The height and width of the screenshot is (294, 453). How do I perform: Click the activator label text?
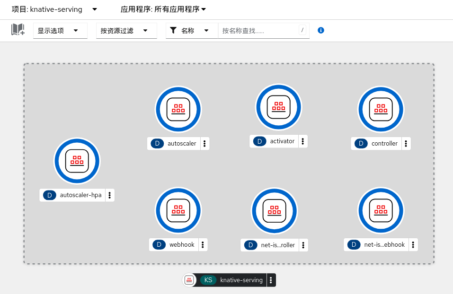(x=282, y=141)
